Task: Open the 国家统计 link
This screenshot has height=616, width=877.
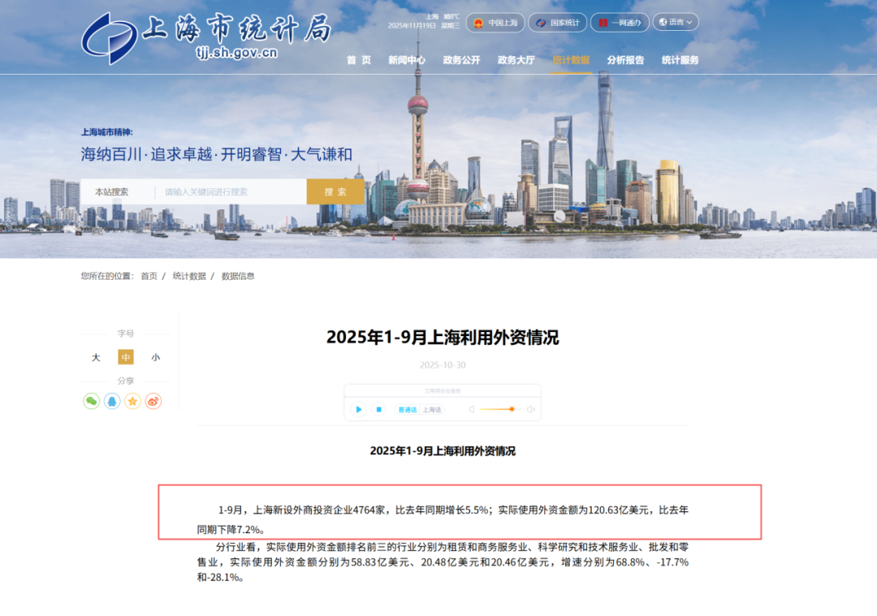Action: coord(558,23)
